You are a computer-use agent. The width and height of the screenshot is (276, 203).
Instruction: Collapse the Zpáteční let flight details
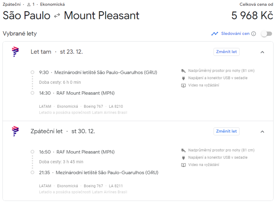262,131
